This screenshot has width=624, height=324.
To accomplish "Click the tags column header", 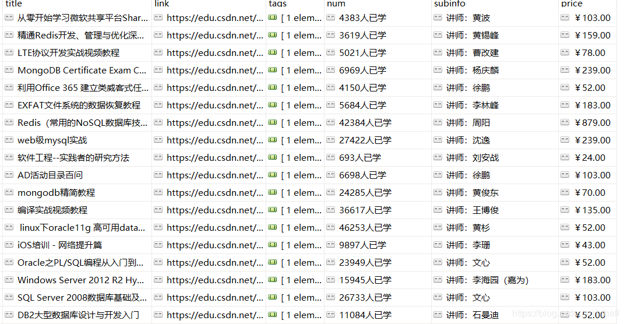I will (x=295, y=3).
